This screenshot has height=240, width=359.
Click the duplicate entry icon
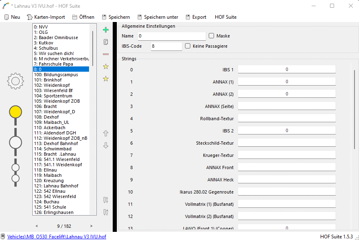(106, 42)
